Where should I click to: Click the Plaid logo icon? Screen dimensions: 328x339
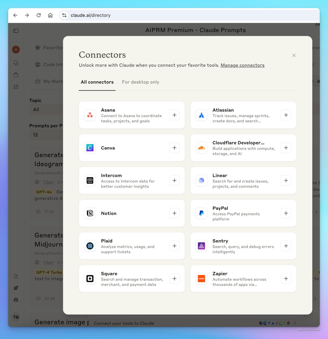click(x=90, y=246)
